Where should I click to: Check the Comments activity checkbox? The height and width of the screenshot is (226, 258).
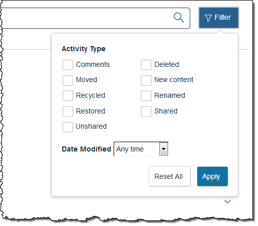pyautogui.click(x=68, y=65)
